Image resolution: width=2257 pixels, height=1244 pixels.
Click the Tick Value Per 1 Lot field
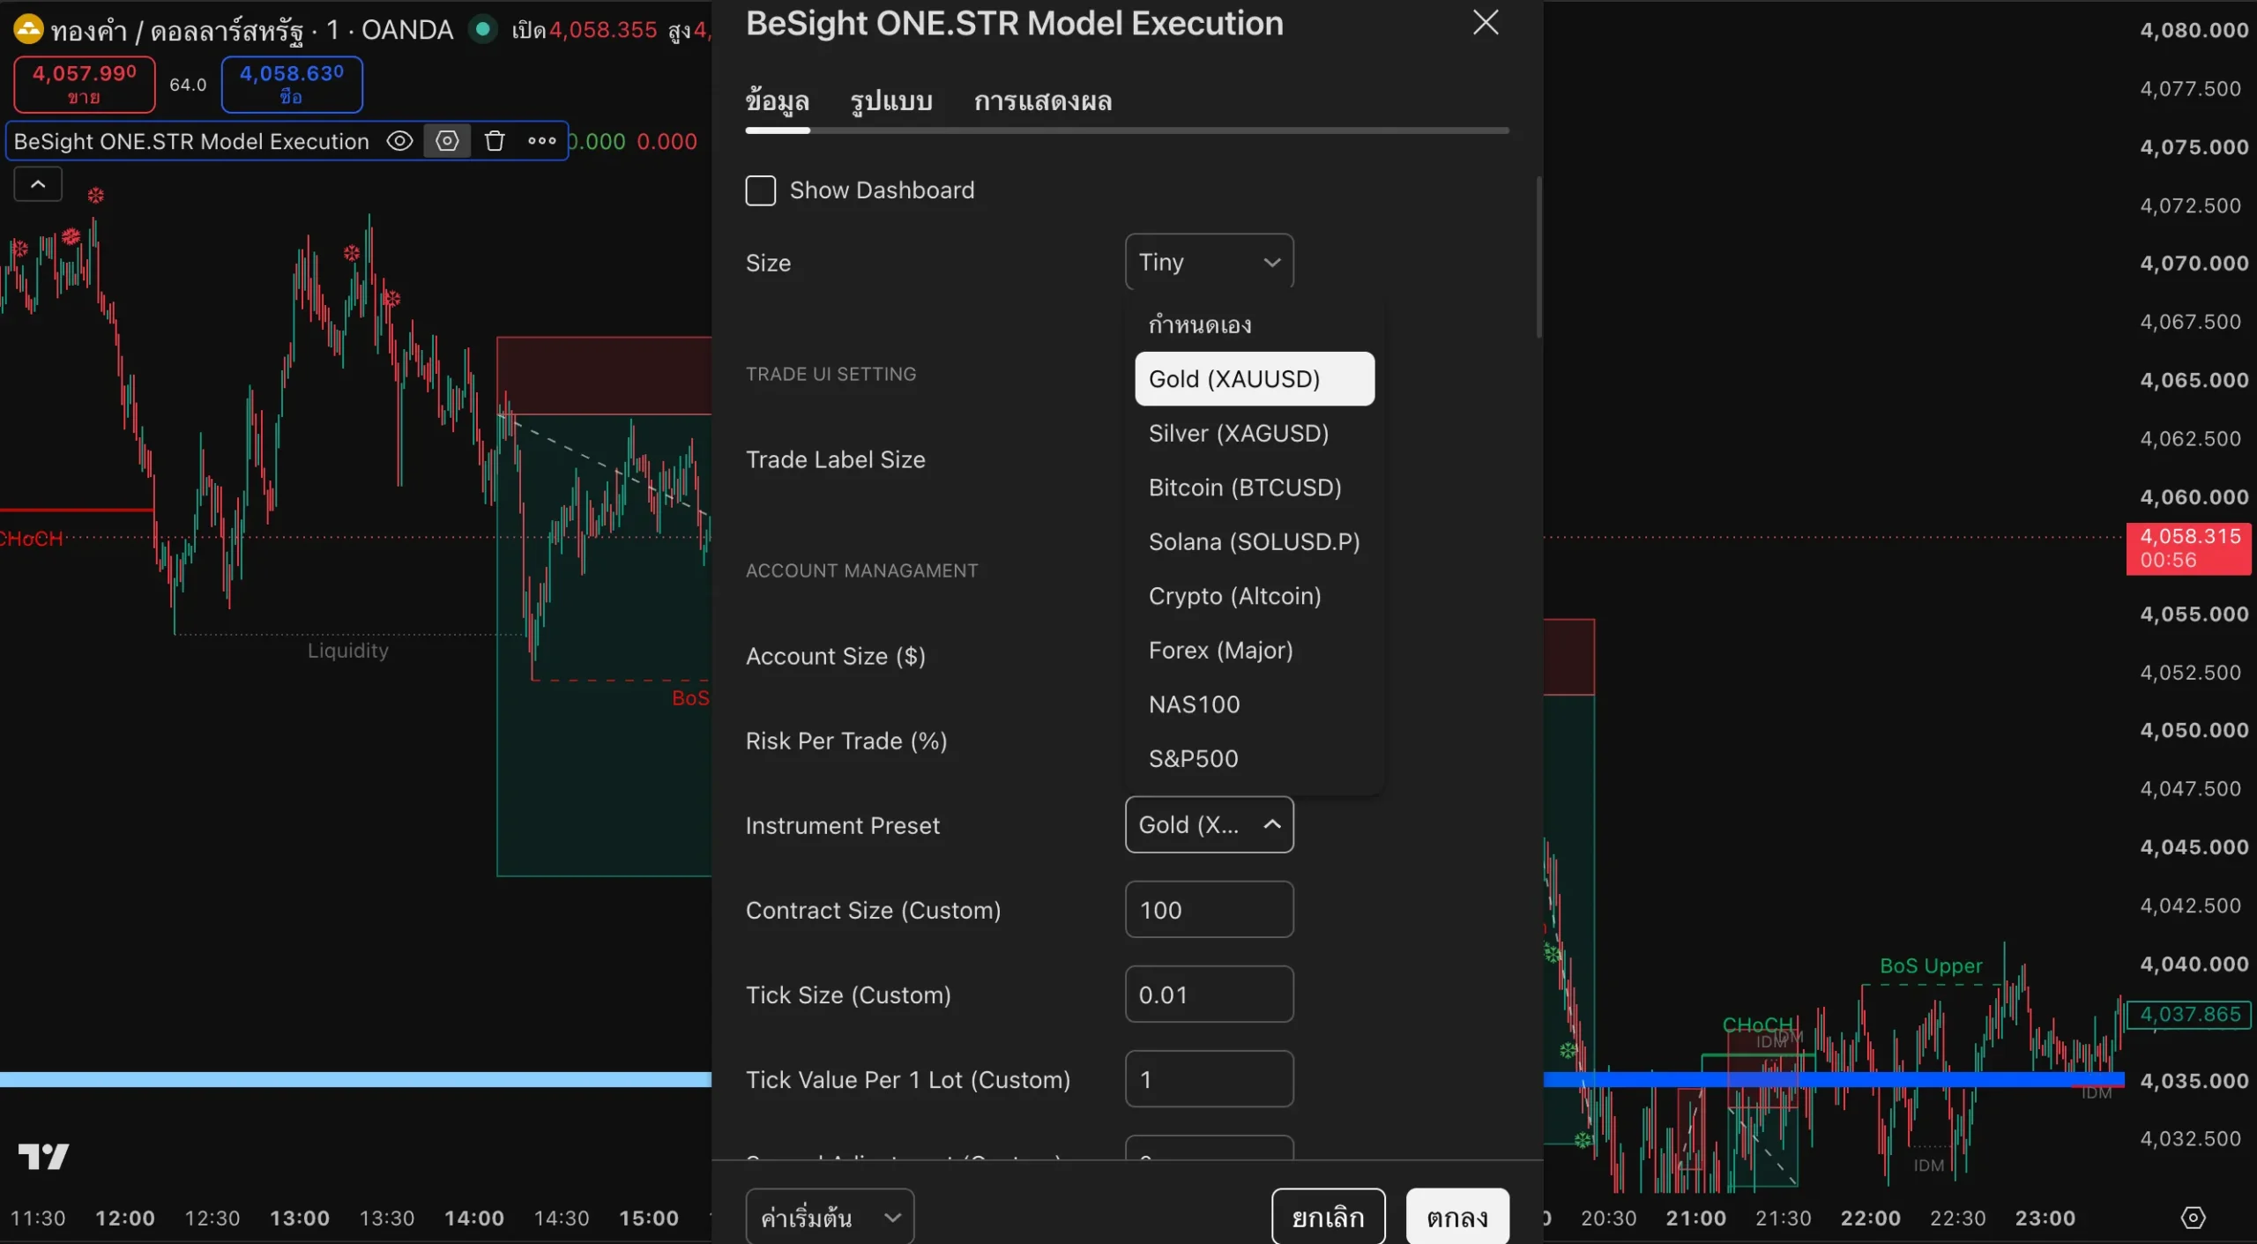pos(1209,1078)
